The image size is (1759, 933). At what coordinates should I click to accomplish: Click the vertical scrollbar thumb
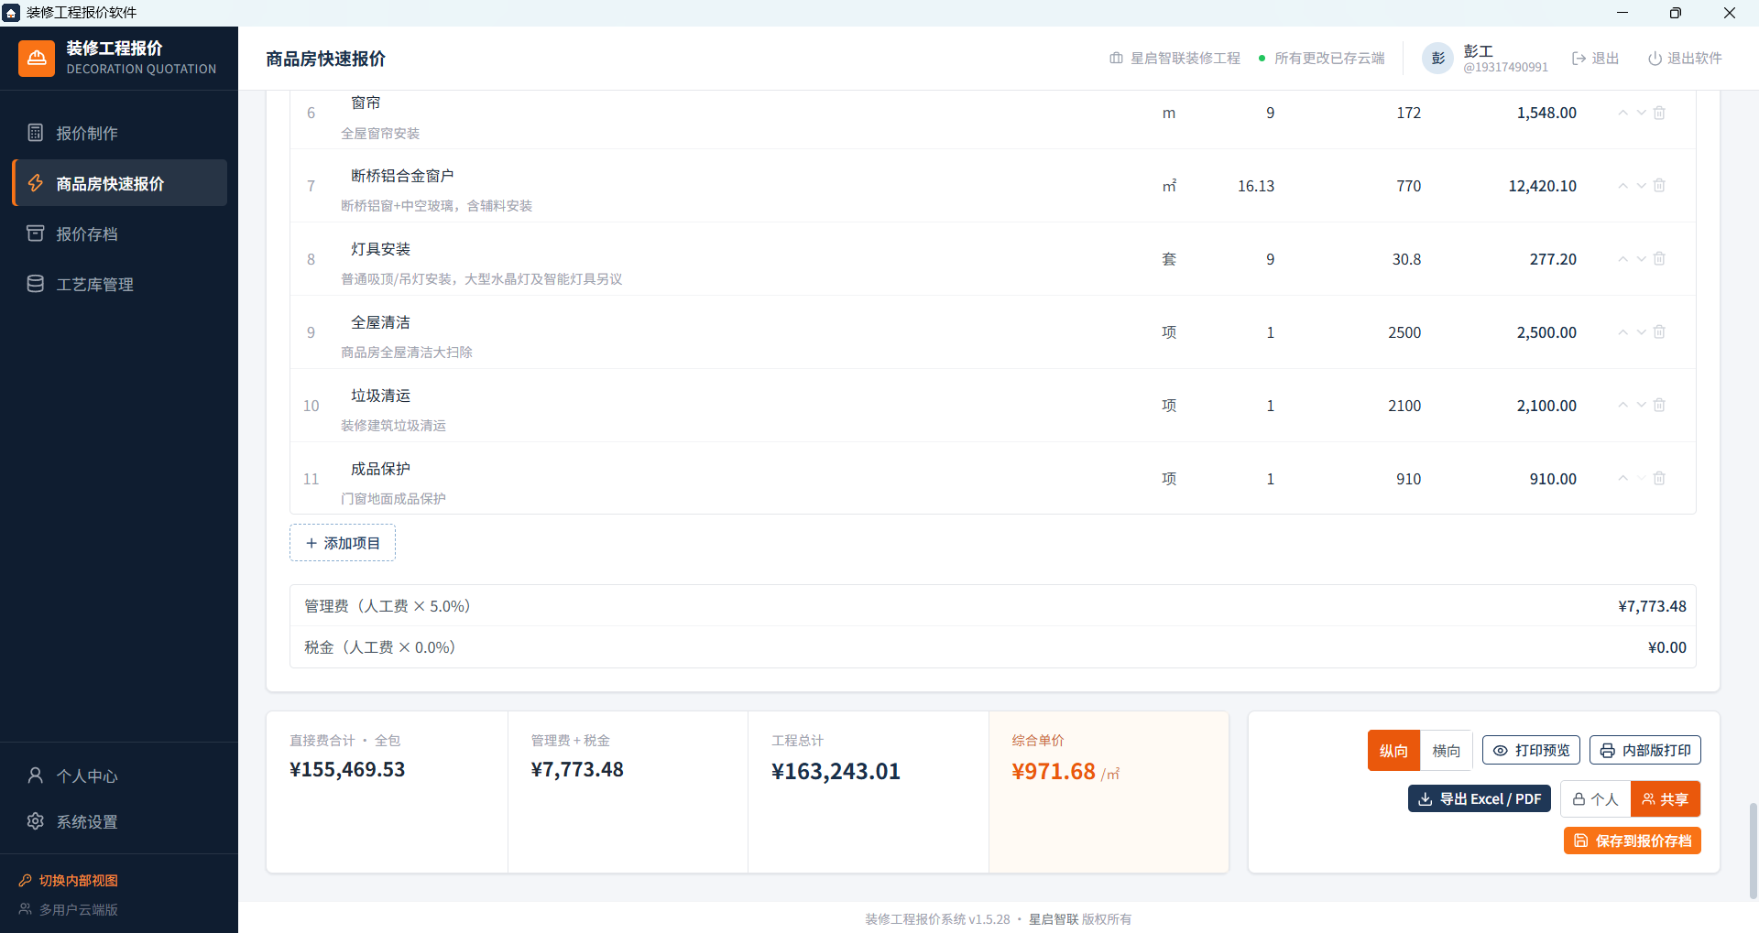tap(1754, 852)
